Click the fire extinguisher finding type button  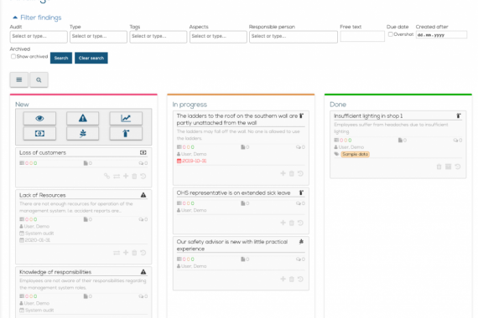[x=126, y=133]
